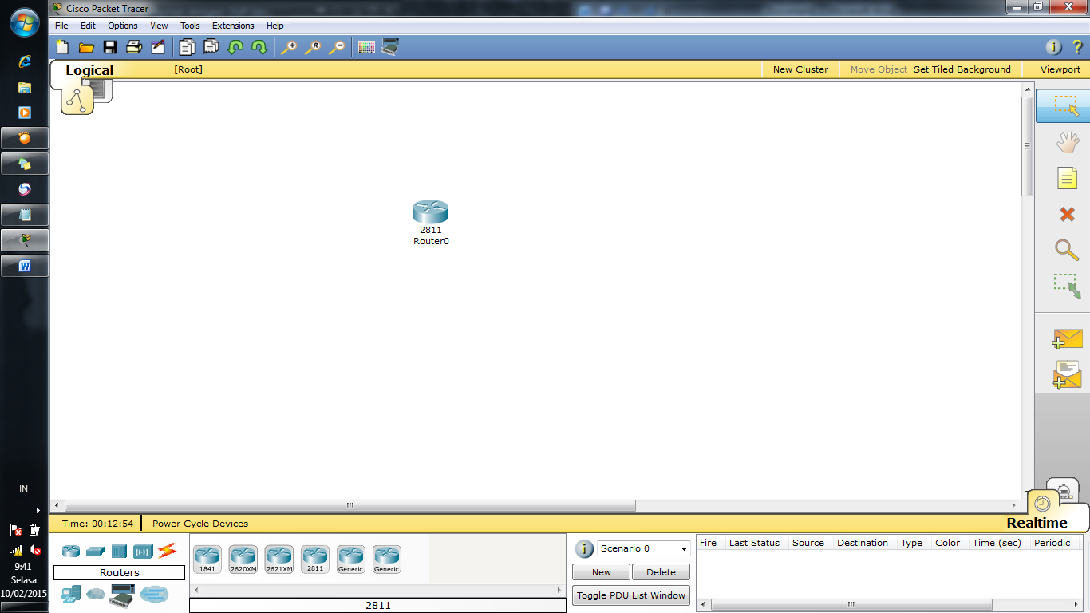Select the Inspect magnifier tool
Screen dimensions: 1090x613
(1067, 250)
